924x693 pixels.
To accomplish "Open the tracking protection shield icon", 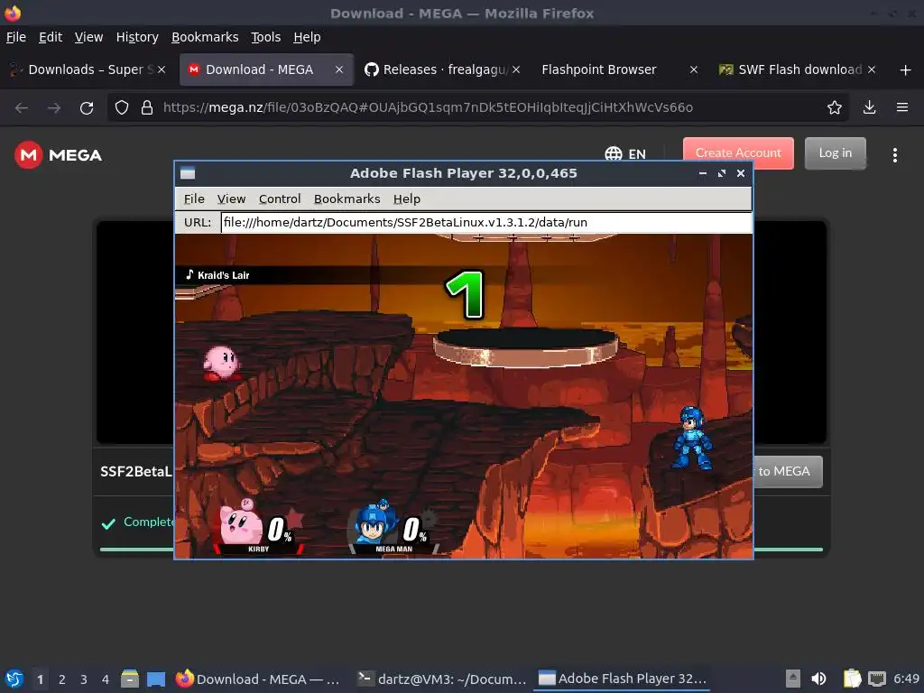I will [x=122, y=108].
